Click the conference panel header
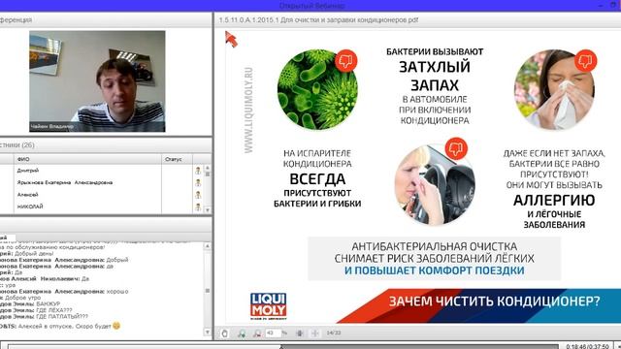This screenshot has width=621, height=349. 106,19
